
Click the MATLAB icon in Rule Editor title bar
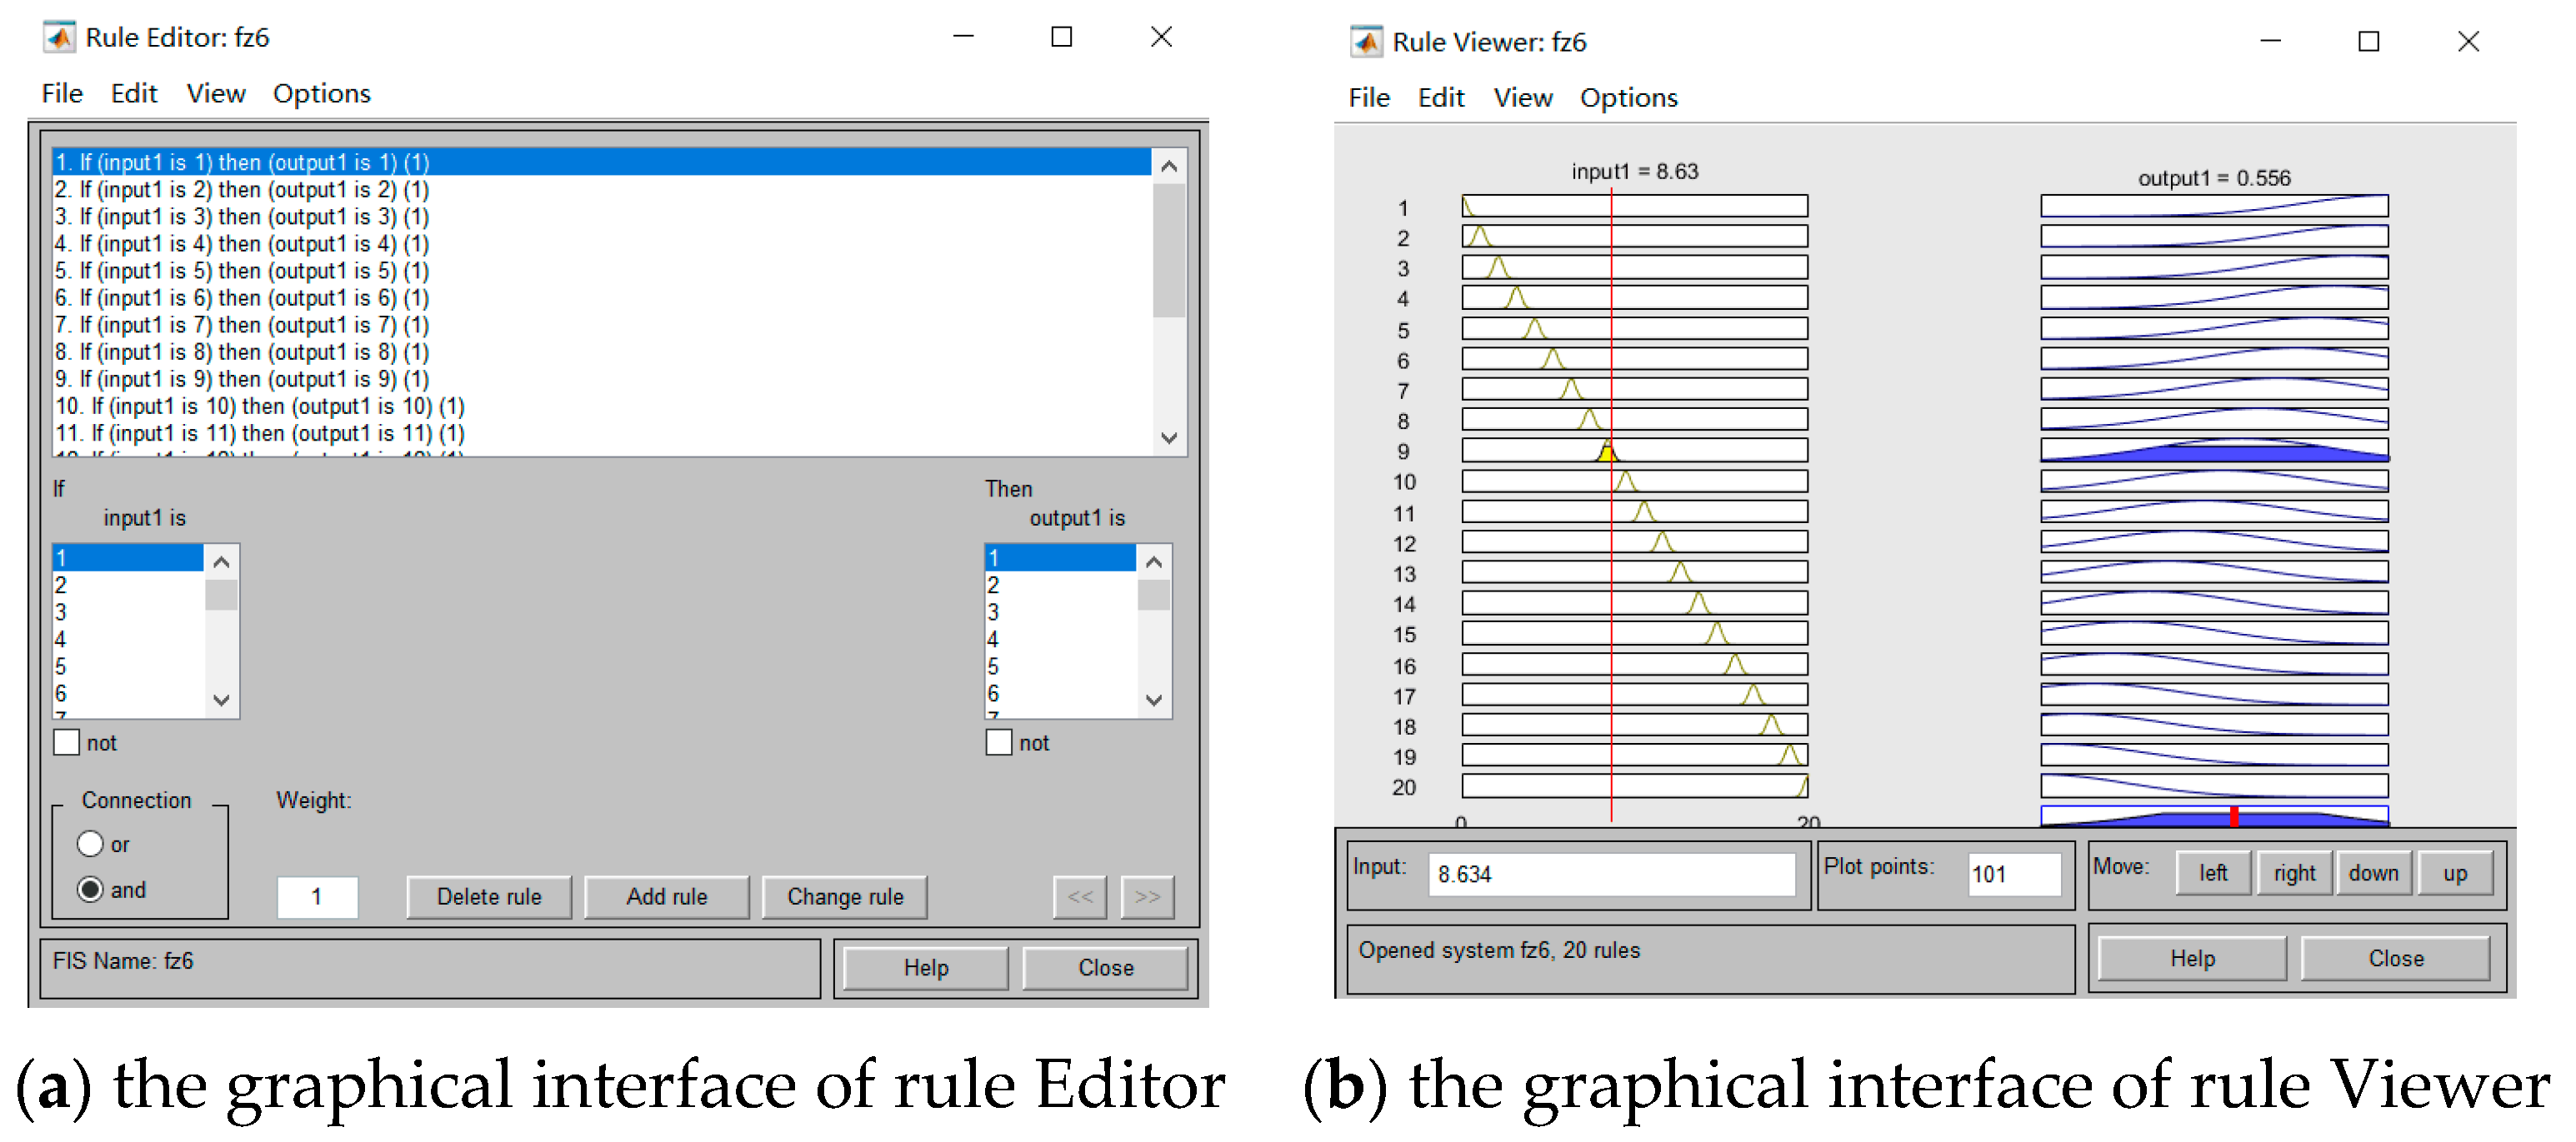coord(59,38)
